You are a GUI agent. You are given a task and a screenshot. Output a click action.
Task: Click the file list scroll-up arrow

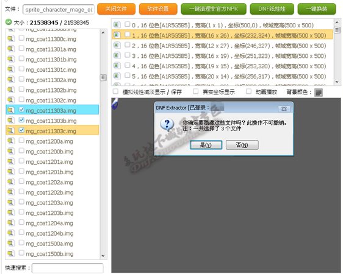tap(103, 32)
